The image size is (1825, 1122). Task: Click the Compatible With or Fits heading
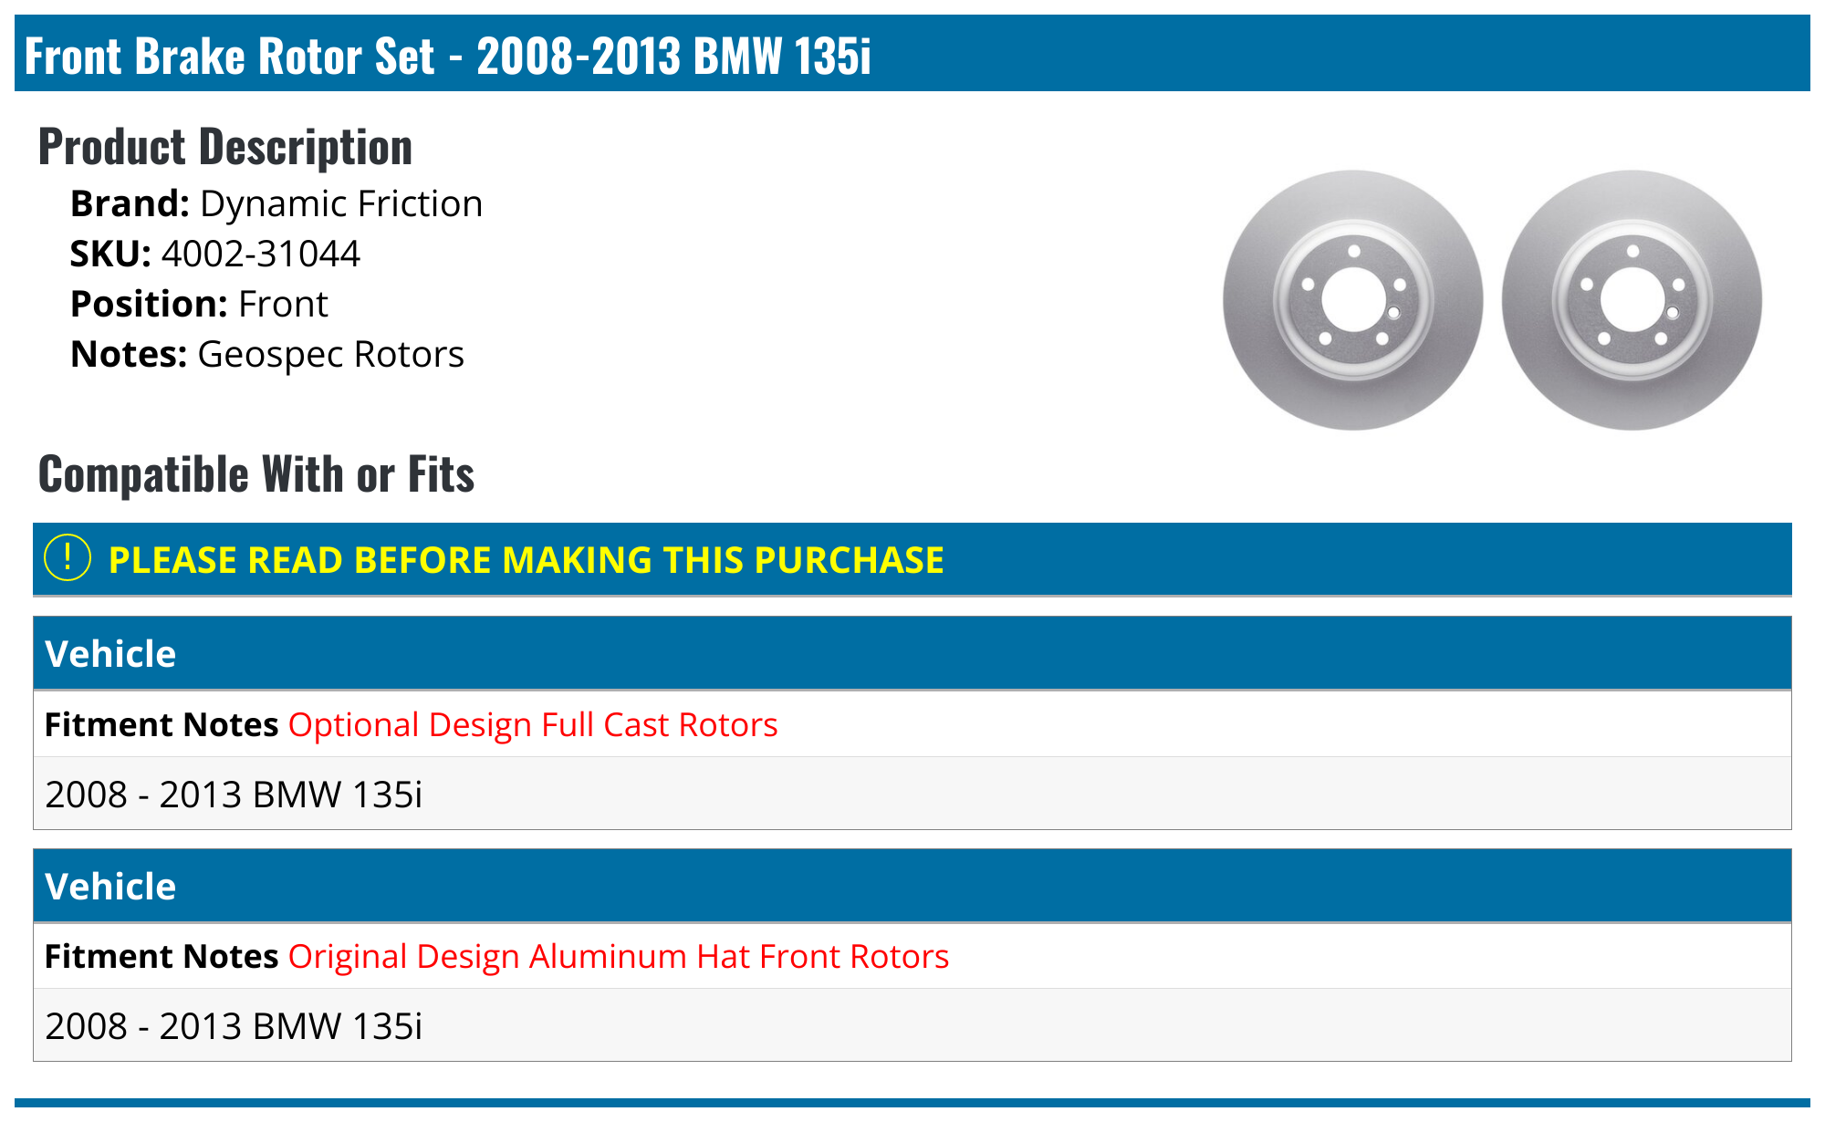click(256, 474)
